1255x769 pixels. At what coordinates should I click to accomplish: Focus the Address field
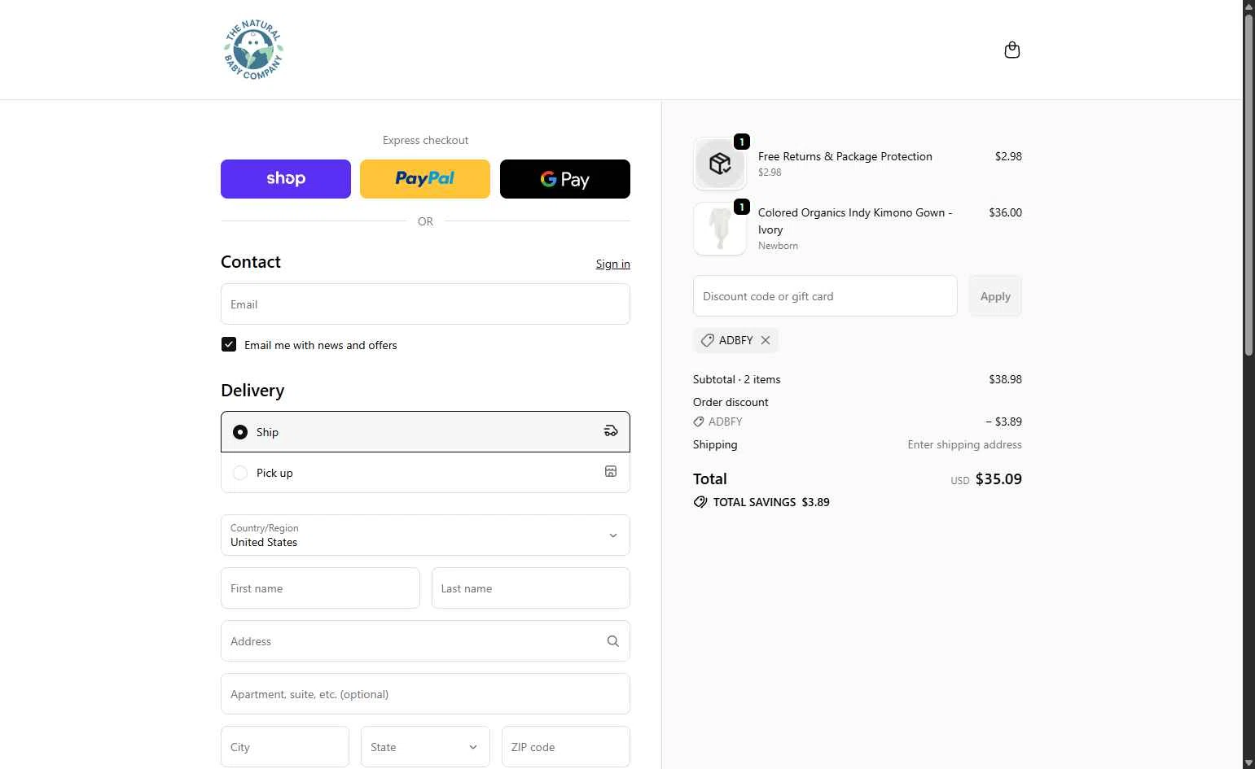point(425,640)
